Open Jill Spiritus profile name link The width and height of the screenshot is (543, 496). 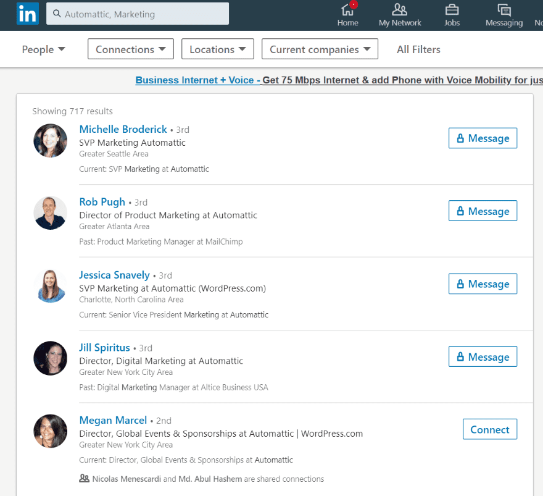[104, 347]
